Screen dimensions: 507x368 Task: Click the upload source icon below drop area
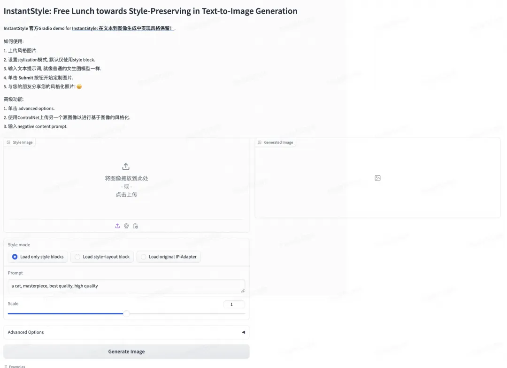pyautogui.click(x=117, y=226)
